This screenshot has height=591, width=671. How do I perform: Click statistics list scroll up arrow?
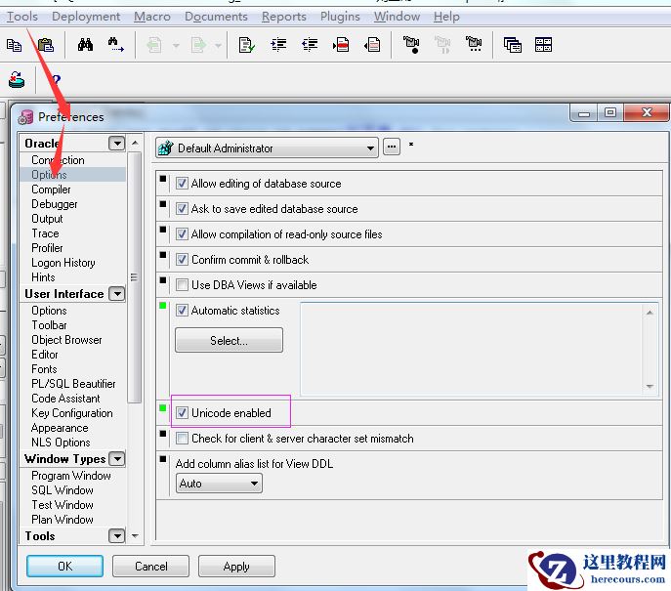pyautogui.click(x=650, y=313)
